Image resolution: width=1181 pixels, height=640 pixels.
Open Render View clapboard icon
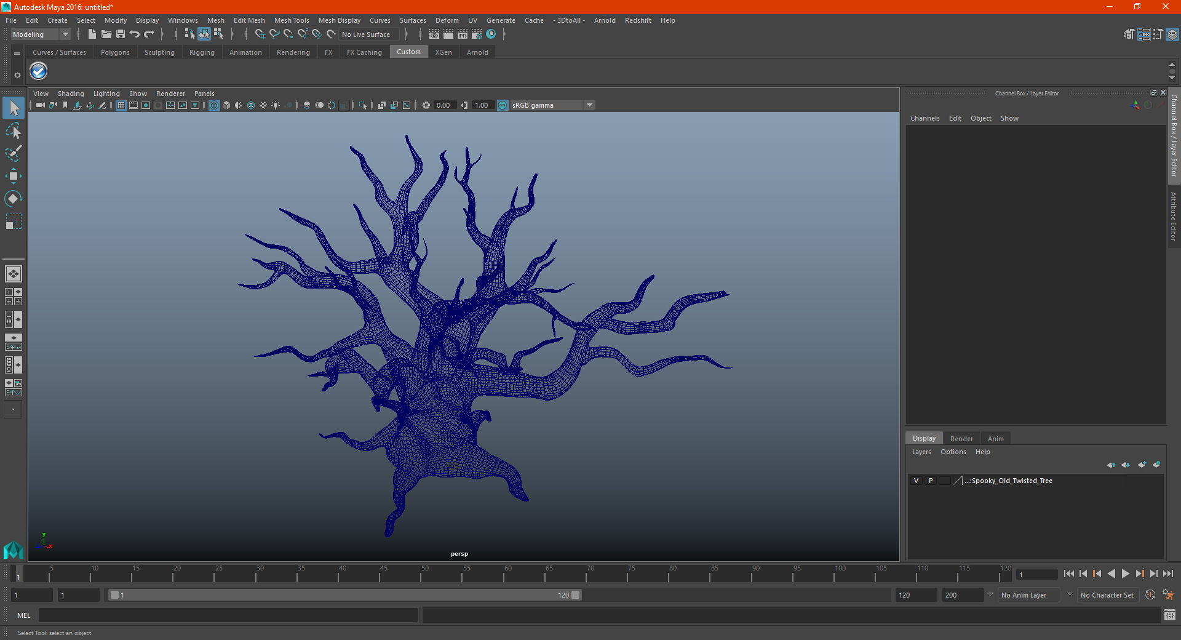434,34
